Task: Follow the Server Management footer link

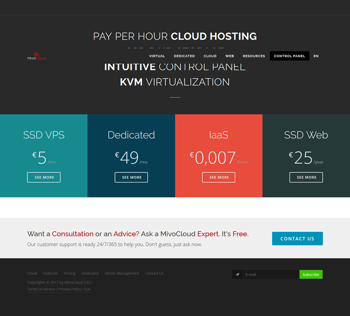Action: (121, 273)
